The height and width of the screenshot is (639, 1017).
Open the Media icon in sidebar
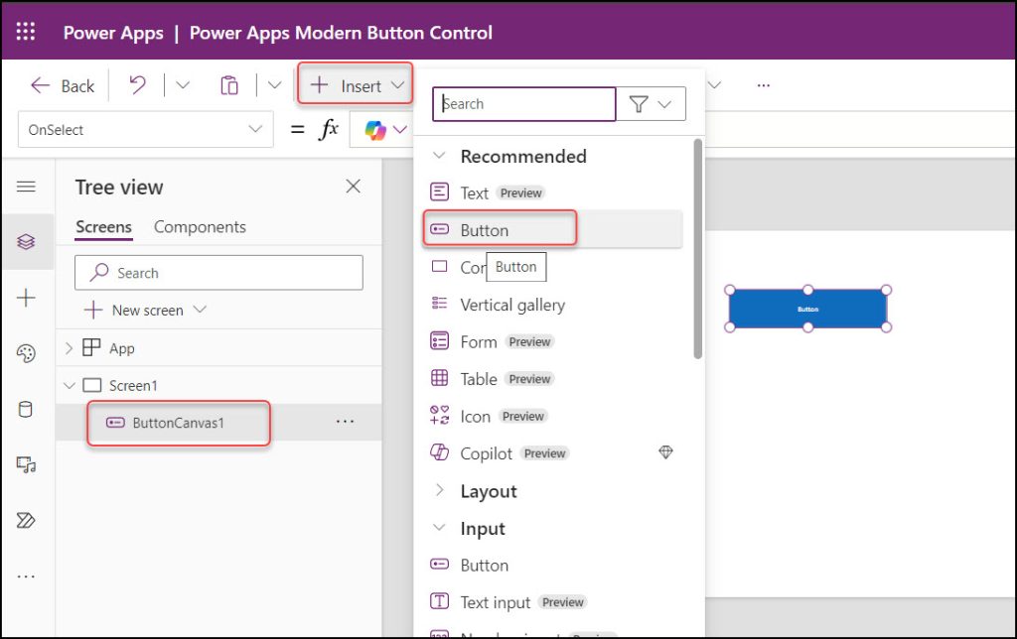tap(26, 464)
